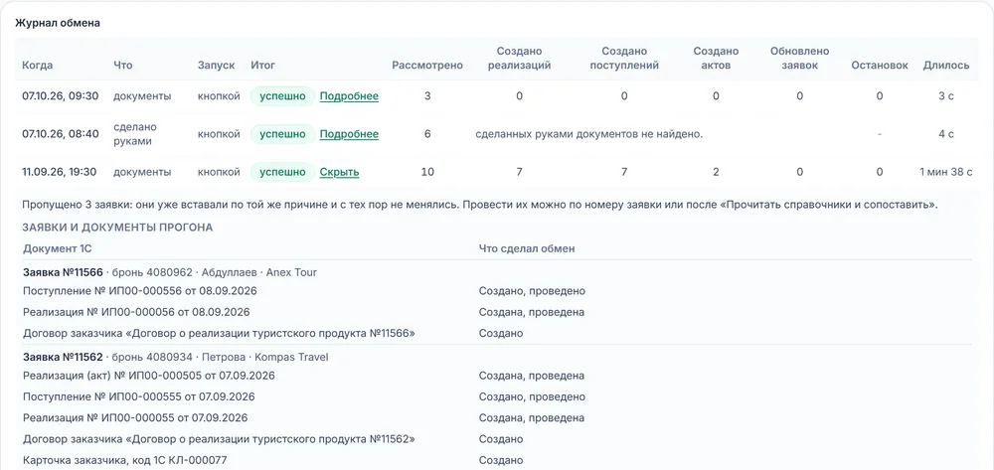
Task: Click успешно badge in 07.10.26, 08:40 row
Action: pyautogui.click(x=282, y=134)
